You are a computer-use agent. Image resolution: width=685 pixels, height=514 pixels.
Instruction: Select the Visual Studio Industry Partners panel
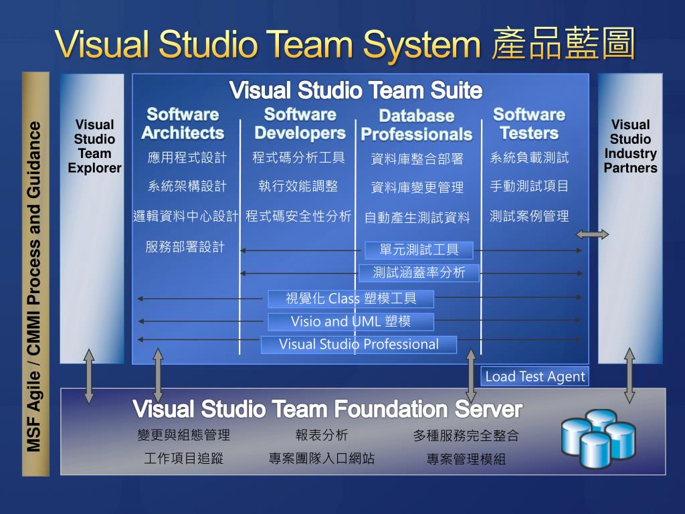[630, 219]
